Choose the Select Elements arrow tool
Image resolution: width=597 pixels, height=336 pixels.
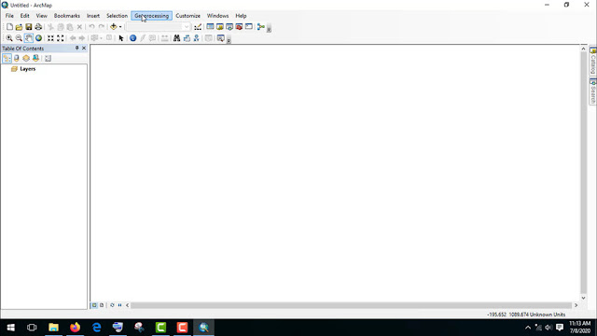click(121, 38)
